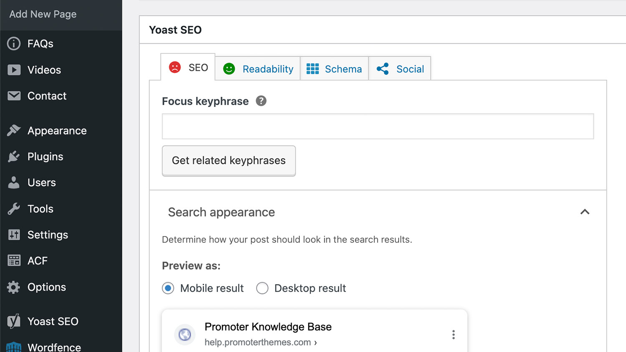
Task: Click the Tools wrench icon
Action: click(x=14, y=209)
